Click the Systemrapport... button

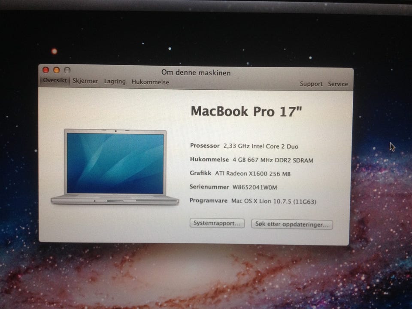[217, 223]
